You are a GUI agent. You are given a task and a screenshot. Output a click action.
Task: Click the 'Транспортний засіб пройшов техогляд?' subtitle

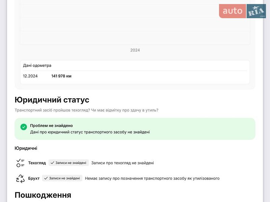86,110
